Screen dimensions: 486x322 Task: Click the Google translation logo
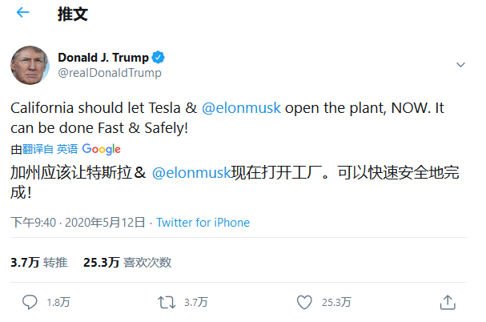point(102,149)
